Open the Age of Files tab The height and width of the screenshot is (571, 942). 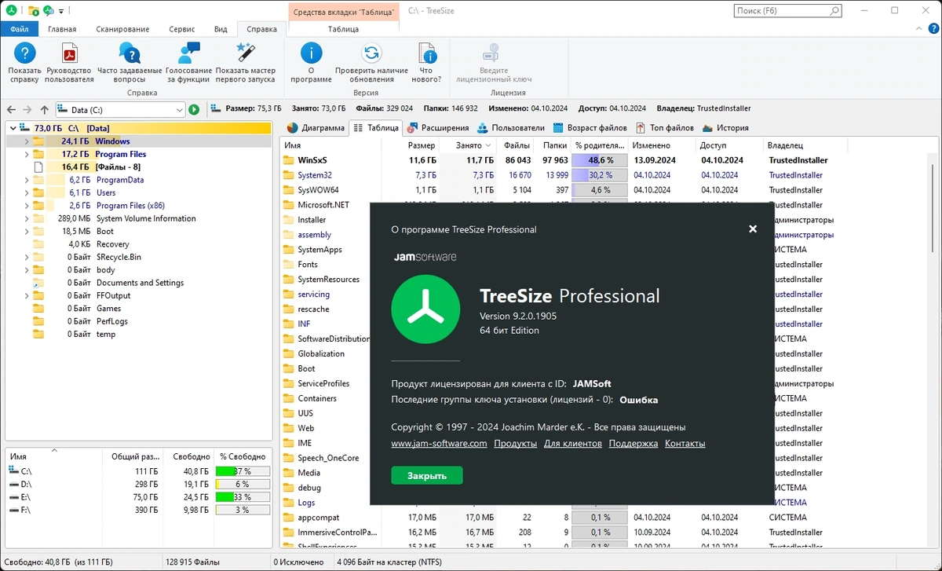(590, 127)
